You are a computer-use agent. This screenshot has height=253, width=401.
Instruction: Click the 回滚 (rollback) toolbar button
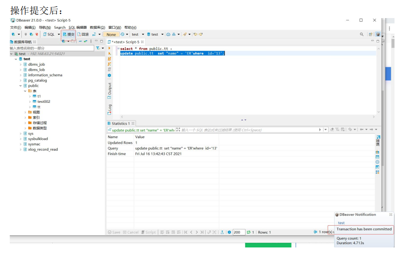[x=83, y=34]
